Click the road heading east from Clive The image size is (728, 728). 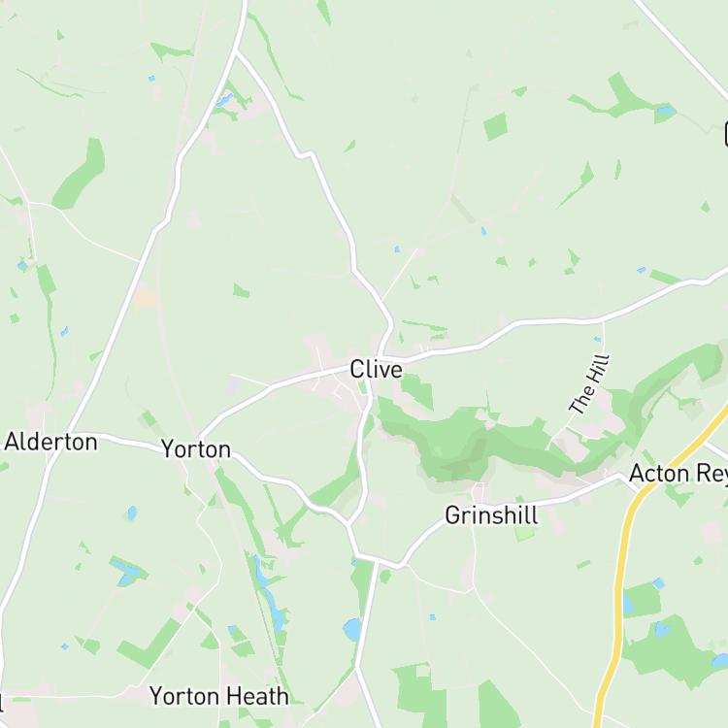[557, 321]
